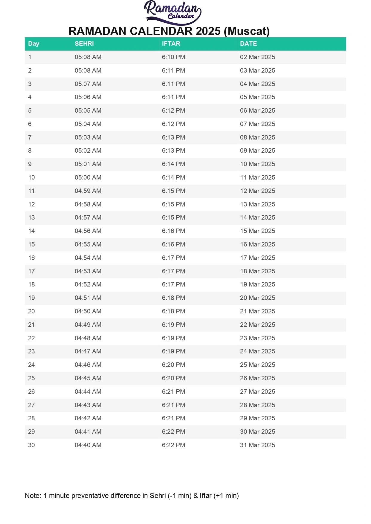Select the Day column header

point(34,44)
